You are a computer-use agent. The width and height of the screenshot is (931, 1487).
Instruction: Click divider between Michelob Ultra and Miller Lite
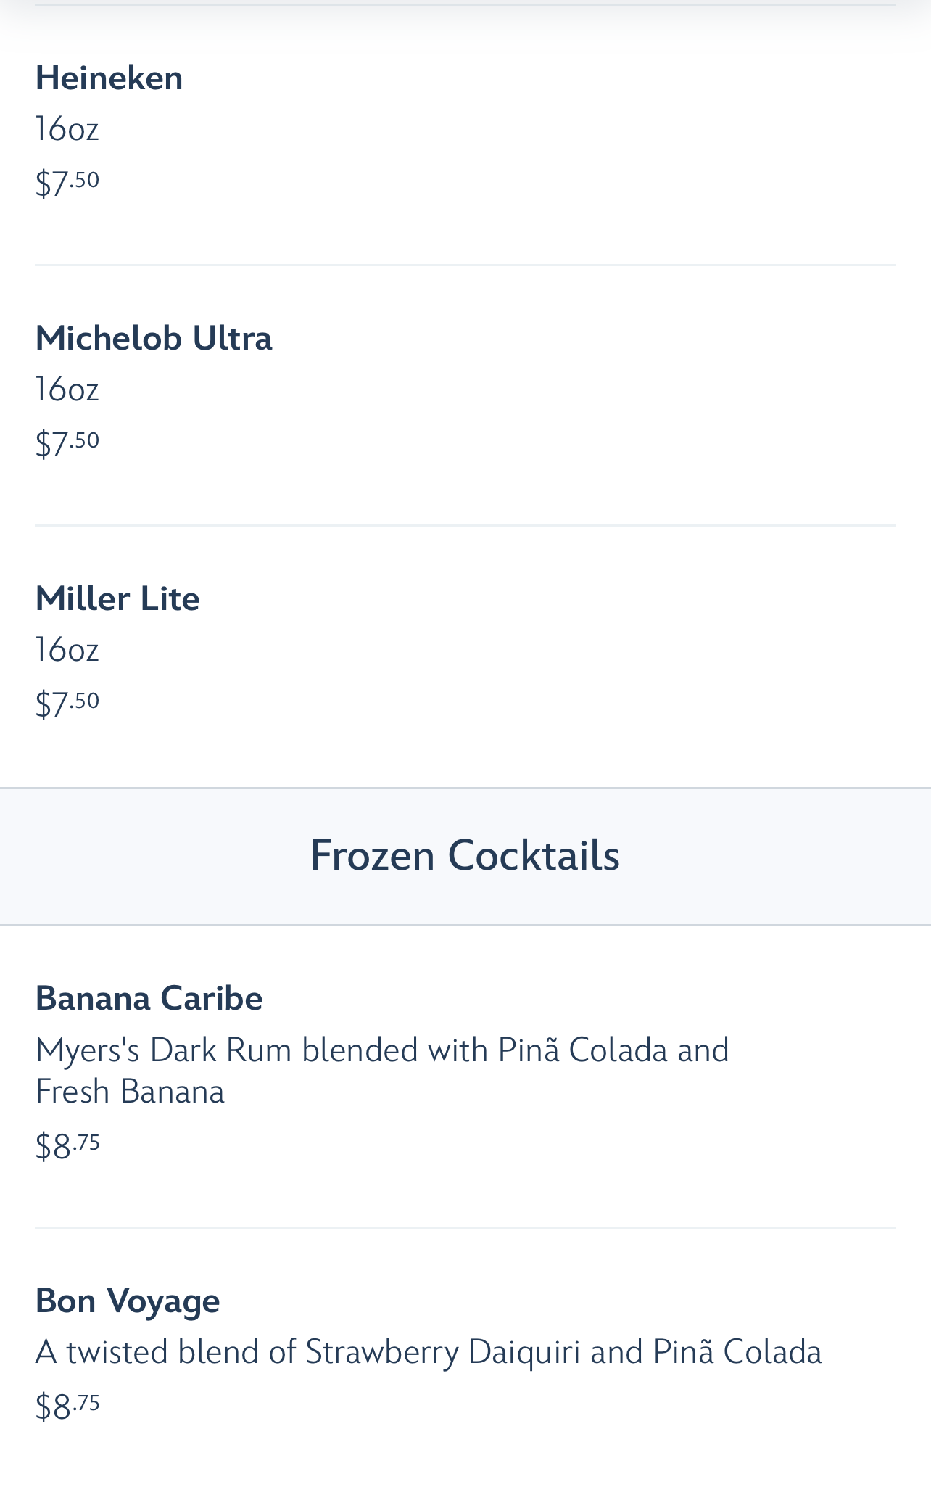click(465, 525)
